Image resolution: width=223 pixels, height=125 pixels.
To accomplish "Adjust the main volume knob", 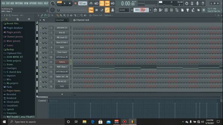I will [53, 3].
